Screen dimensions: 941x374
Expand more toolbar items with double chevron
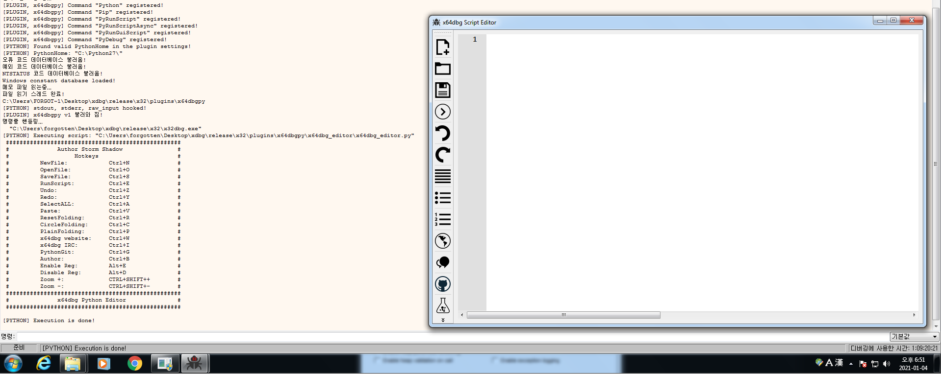443,320
